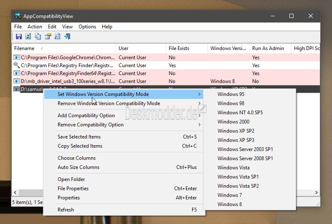Select row C:\Program Files\GoogleChrome\Chrom...
Screen dimensions: 332x224
click(166, 57)
